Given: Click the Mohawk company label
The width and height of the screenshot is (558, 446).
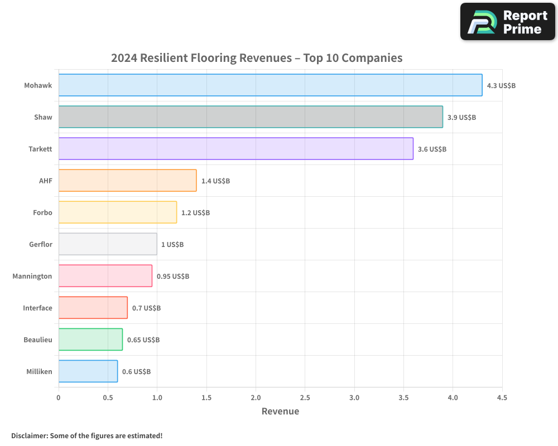Looking at the screenshot, I should click(x=37, y=85).
